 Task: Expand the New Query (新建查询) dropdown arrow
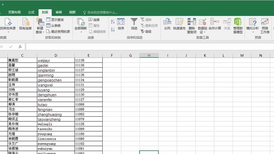click(44, 32)
